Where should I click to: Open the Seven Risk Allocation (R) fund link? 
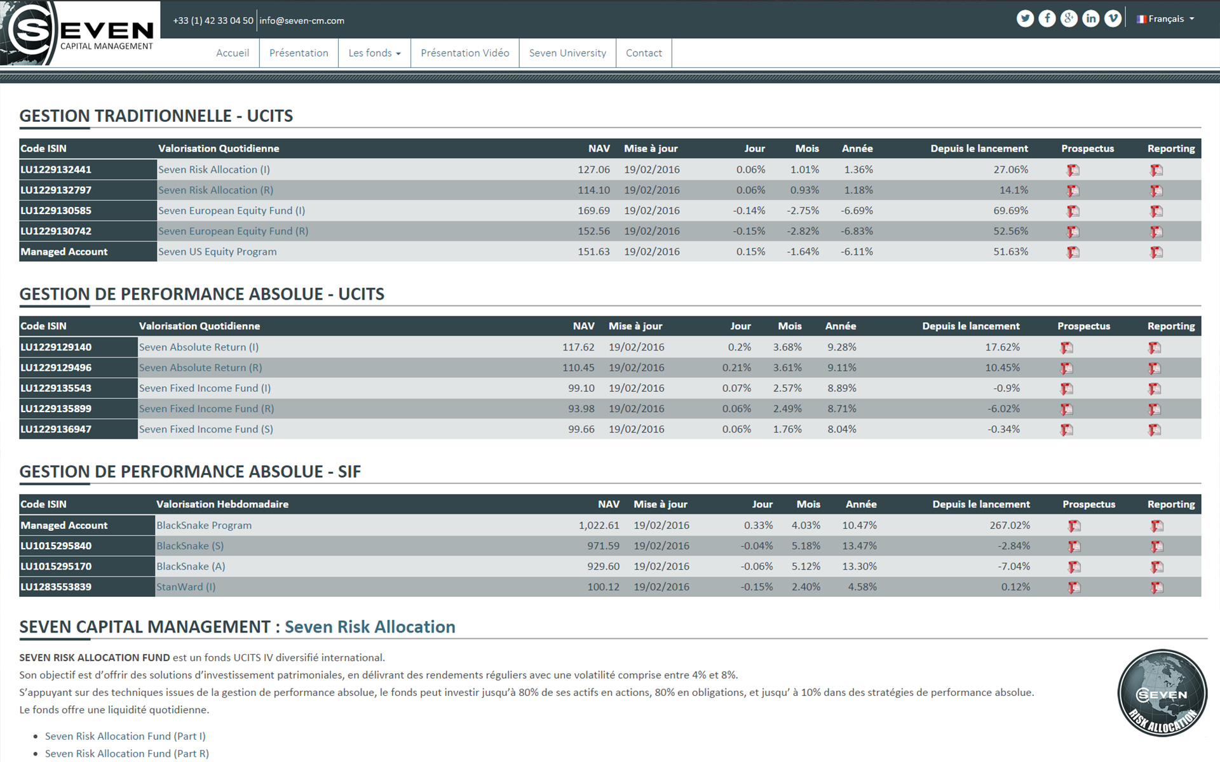tap(216, 190)
